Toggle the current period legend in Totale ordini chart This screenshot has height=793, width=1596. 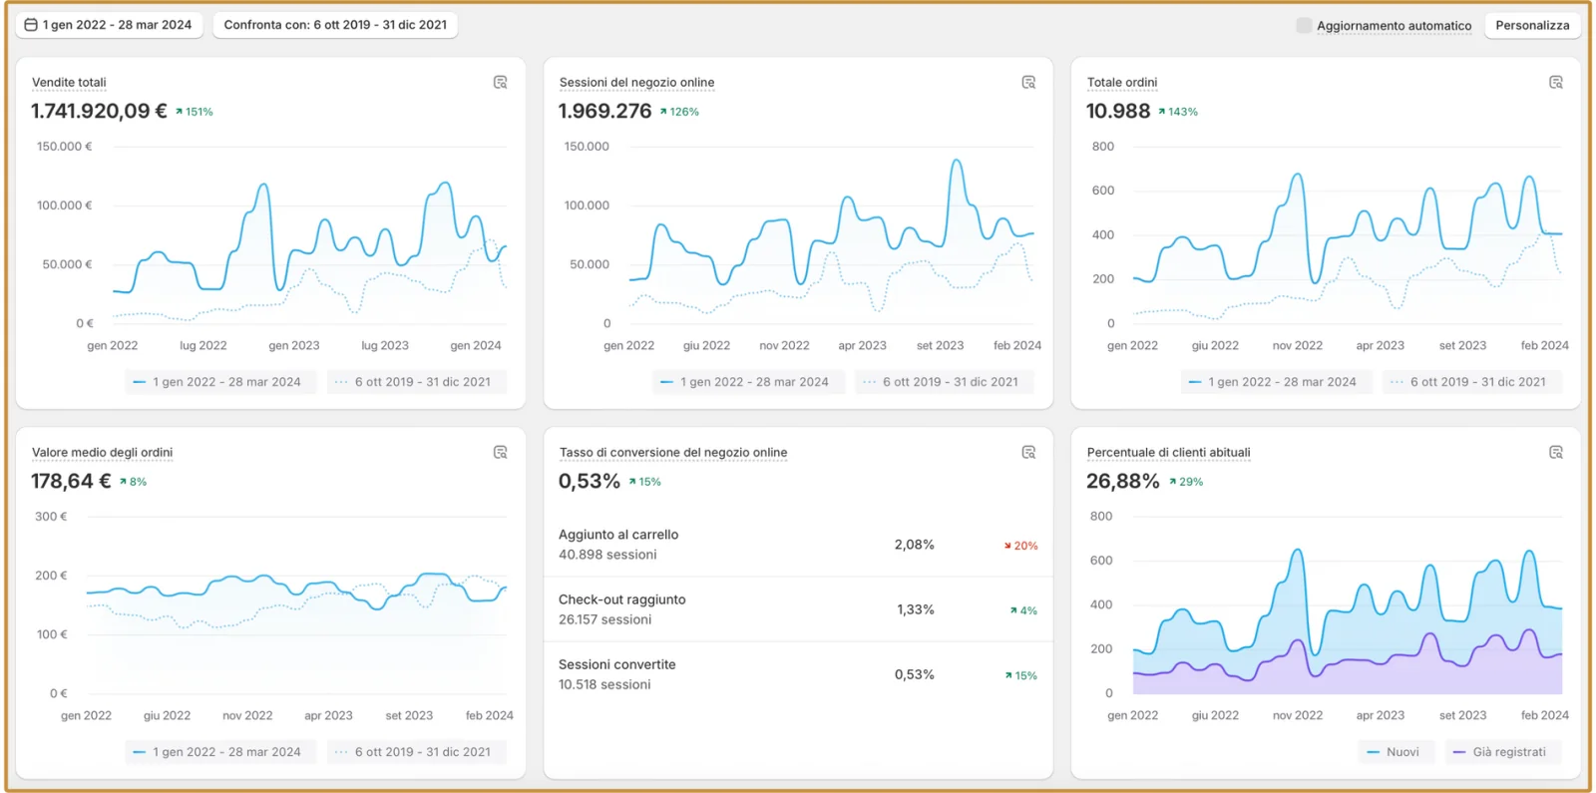pyautogui.click(x=1275, y=382)
